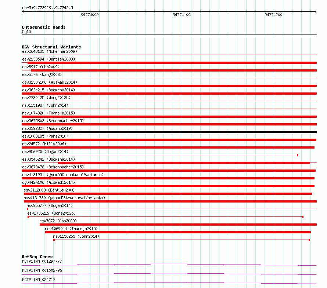Select variant esv8917 (Ahn2009)
327x288 pixels.
point(41,67)
